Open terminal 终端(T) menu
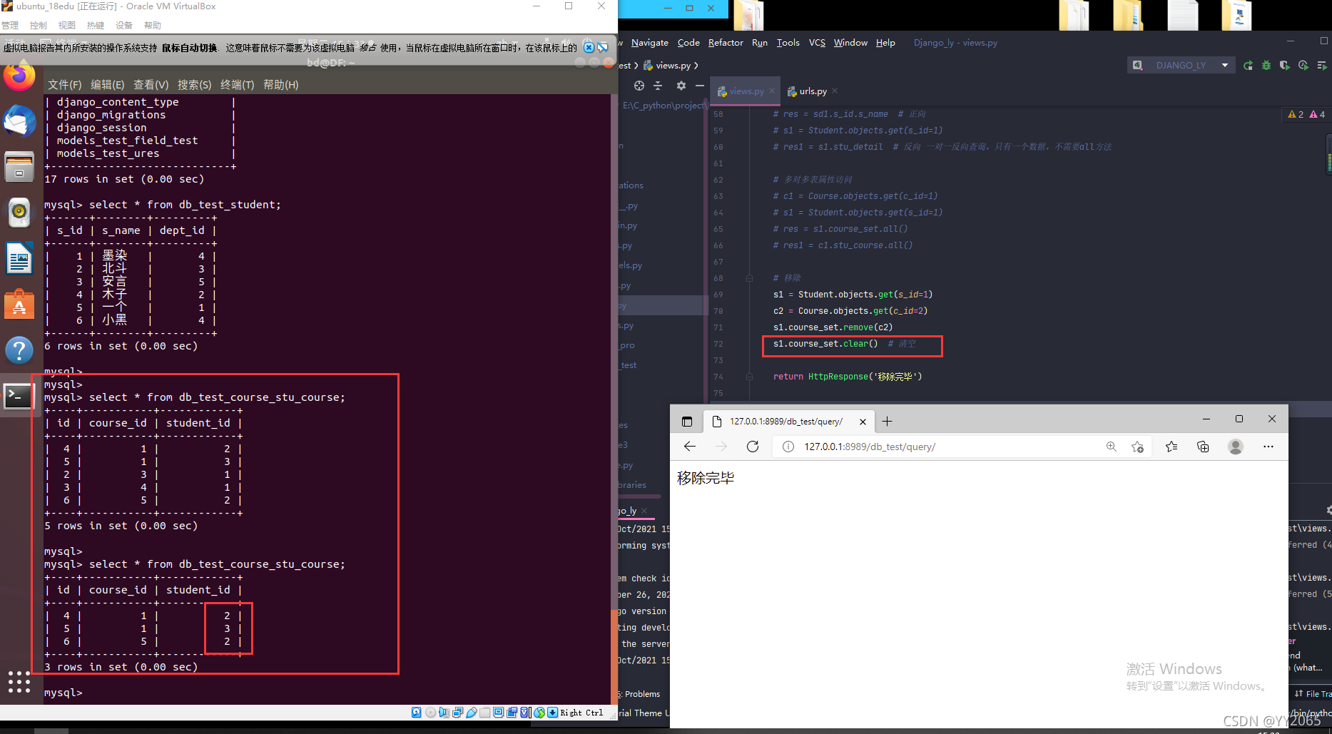The width and height of the screenshot is (1332, 734). pyautogui.click(x=238, y=85)
